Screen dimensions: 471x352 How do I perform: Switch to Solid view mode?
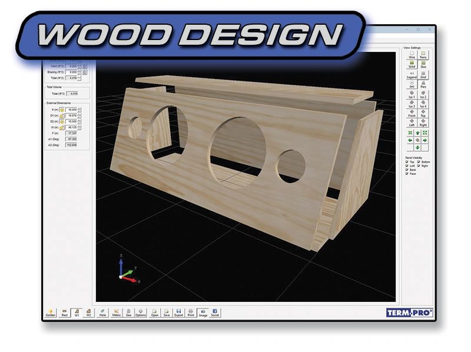[x=412, y=65]
